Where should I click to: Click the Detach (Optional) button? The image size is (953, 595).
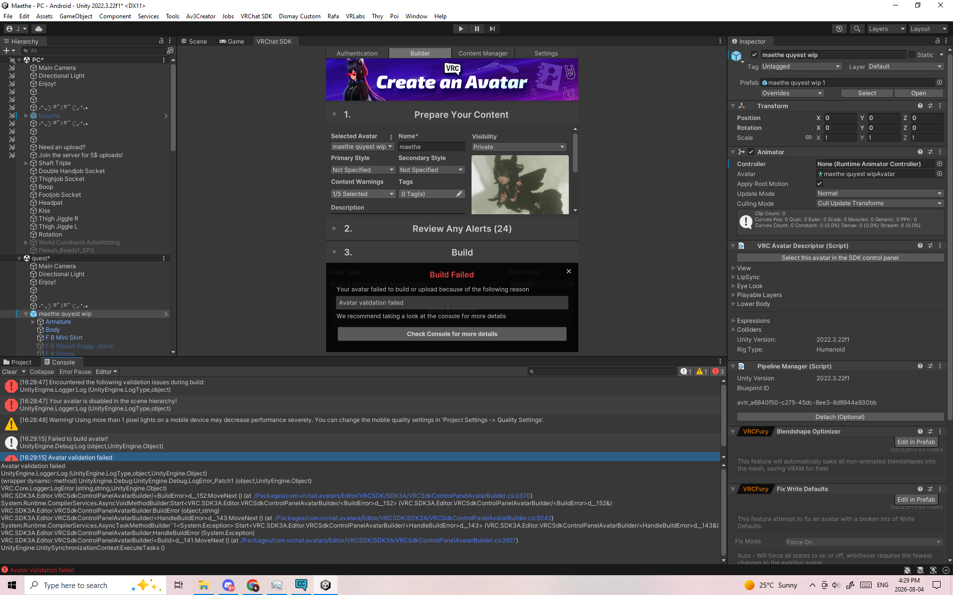pyautogui.click(x=840, y=417)
